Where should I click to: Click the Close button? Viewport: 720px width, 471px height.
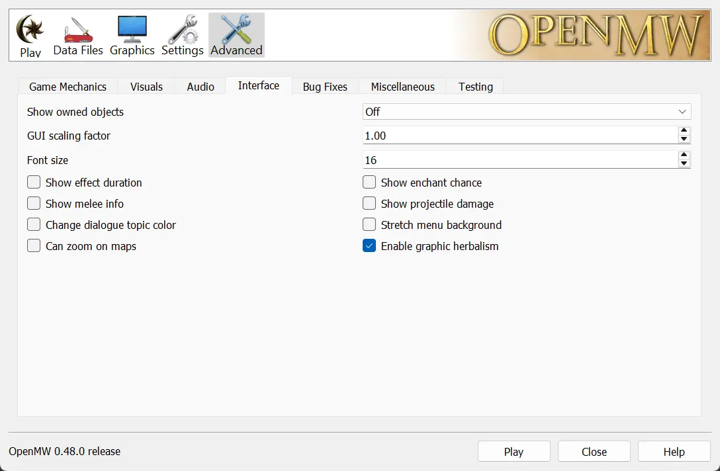(594, 451)
